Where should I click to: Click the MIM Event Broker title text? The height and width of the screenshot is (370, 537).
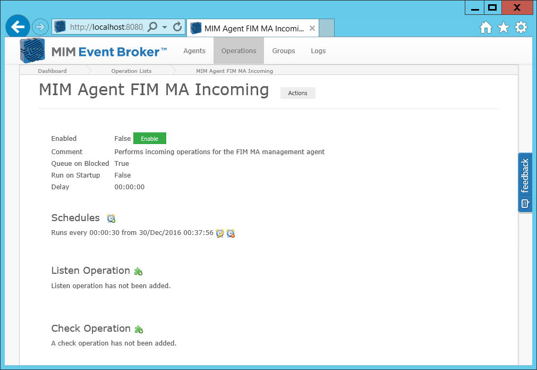pyautogui.click(x=109, y=52)
